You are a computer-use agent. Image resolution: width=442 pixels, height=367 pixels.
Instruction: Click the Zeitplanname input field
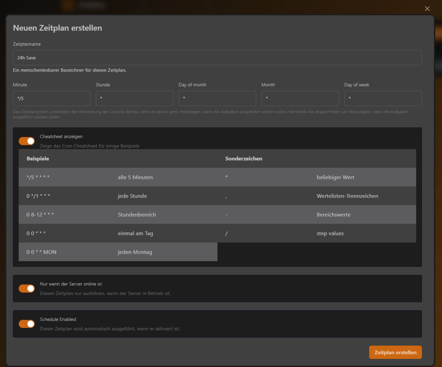(217, 58)
